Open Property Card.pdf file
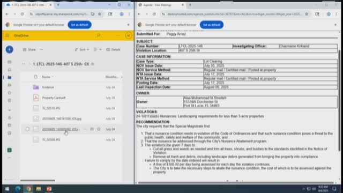This screenshot has height=193, width=343. [x=54, y=98]
